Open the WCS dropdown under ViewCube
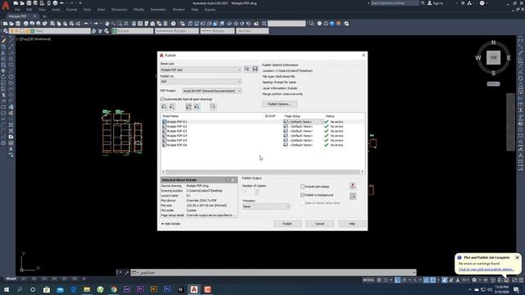This screenshot has width=525, height=295. point(493,84)
